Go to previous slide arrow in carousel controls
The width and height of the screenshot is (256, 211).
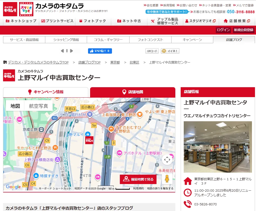pyautogui.click(x=62, y=51)
